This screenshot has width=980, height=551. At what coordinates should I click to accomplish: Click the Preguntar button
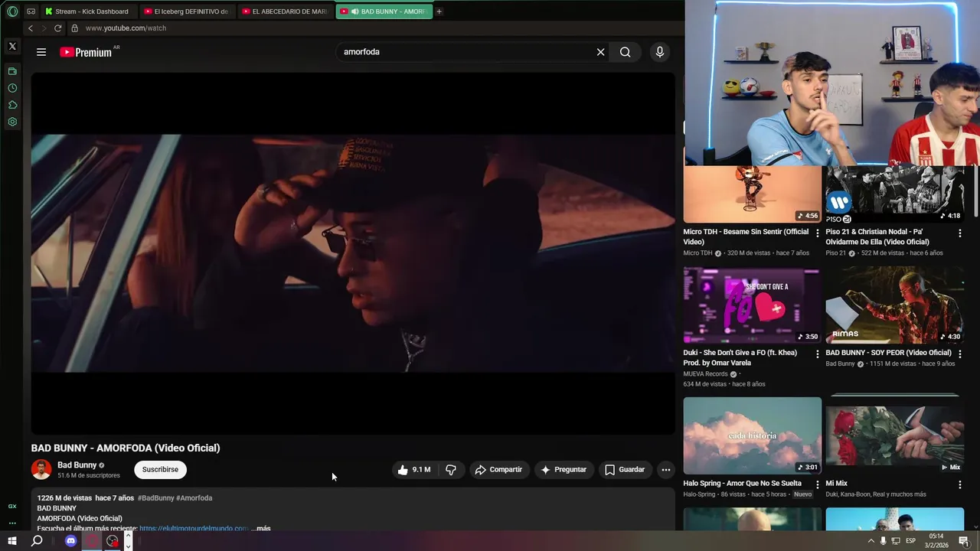tap(563, 470)
